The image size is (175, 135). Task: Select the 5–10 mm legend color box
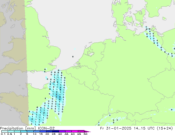pyautogui.click(x=30, y=131)
